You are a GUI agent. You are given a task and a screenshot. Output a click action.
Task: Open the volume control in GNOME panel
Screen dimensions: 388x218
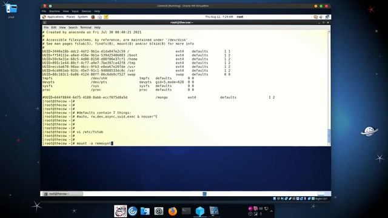[321, 17]
